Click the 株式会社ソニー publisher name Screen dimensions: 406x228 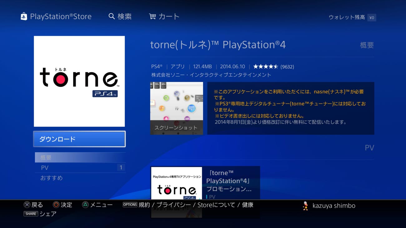click(x=211, y=75)
